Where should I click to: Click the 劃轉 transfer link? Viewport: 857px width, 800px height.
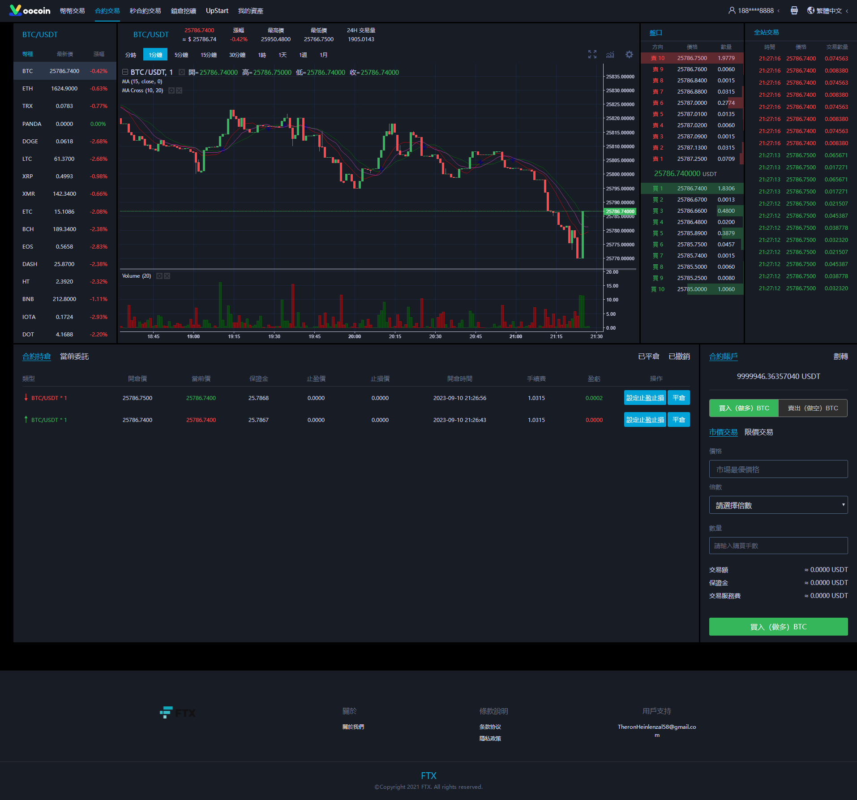tap(841, 357)
